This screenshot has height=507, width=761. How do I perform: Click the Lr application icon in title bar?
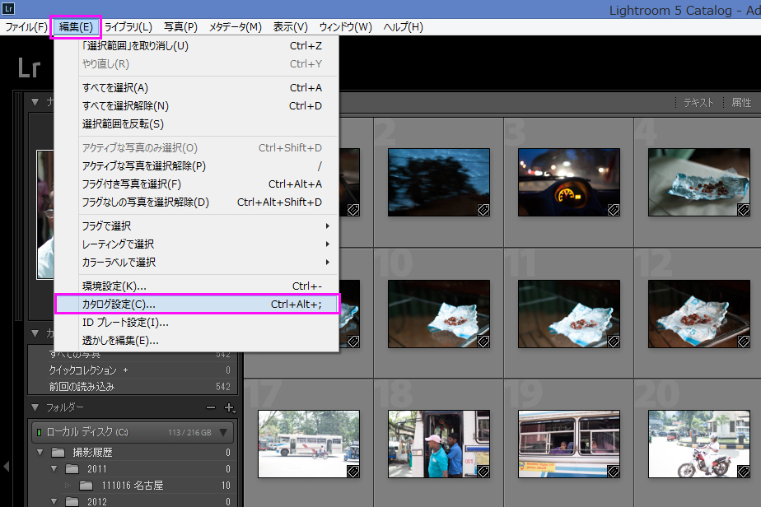pos(8,8)
